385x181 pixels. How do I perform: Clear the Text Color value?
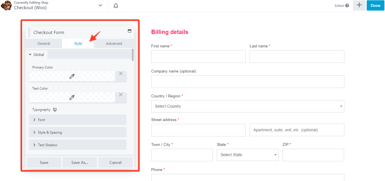(x=121, y=95)
